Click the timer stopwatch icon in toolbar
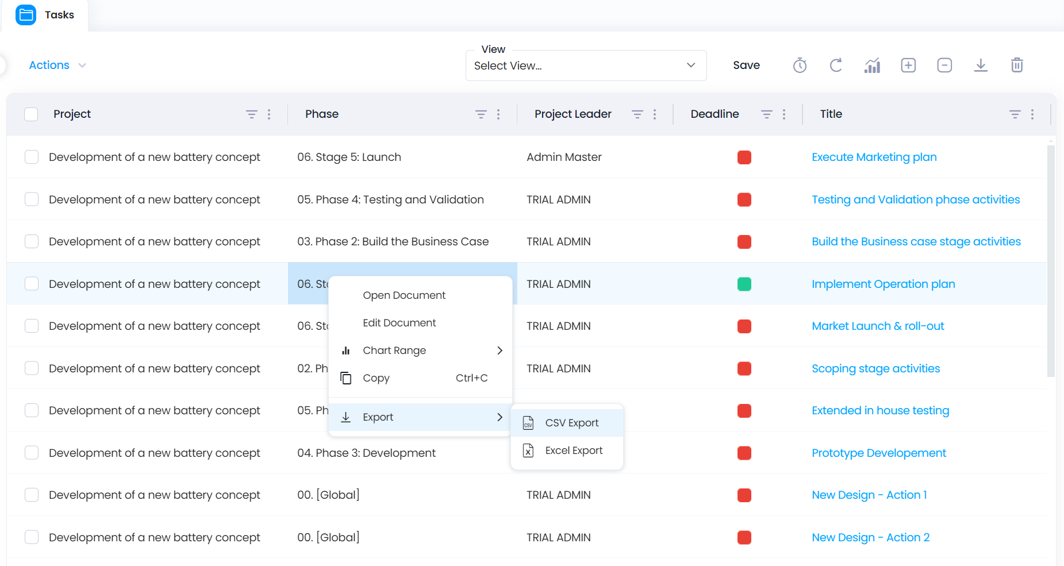Screen dimensions: 1064x566 [800, 66]
